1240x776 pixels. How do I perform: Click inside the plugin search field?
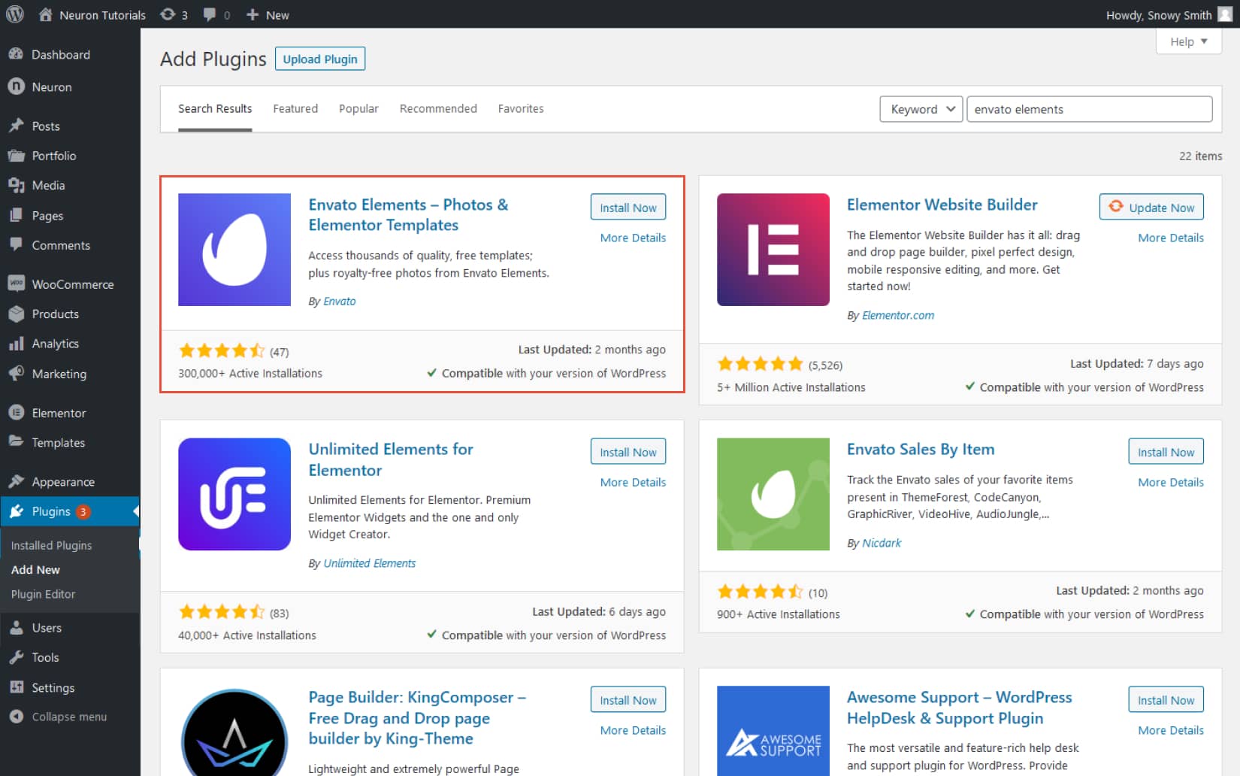point(1088,109)
